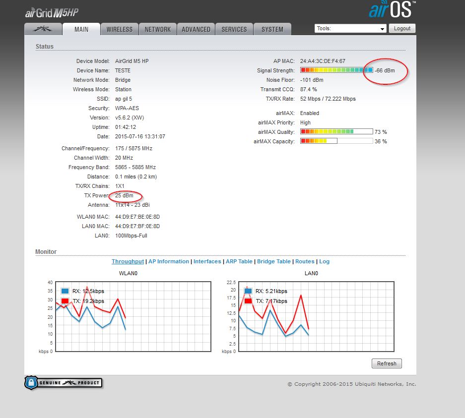Open the Log link
The width and height of the screenshot is (465, 418).
325,261
